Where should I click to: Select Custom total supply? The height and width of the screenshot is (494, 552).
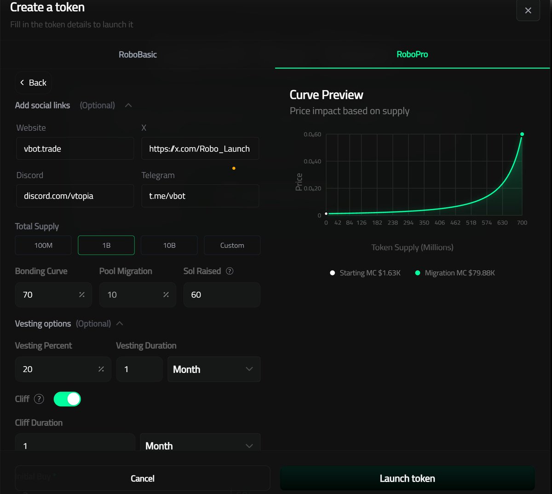(232, 245)
